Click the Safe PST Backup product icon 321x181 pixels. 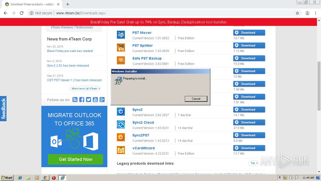click(121, 60)
